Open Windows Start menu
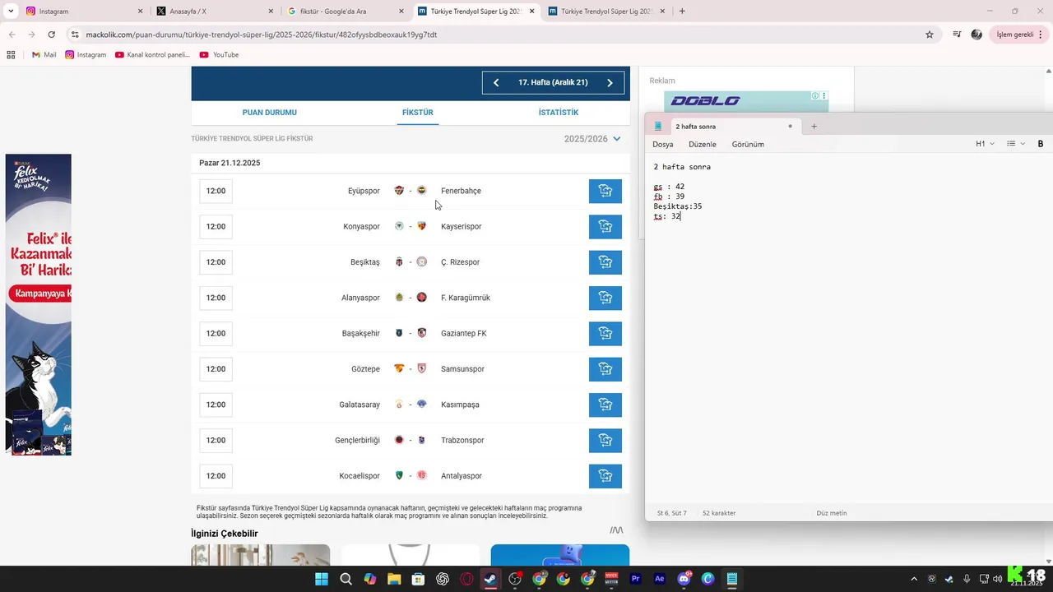 [x=321, y=579]
